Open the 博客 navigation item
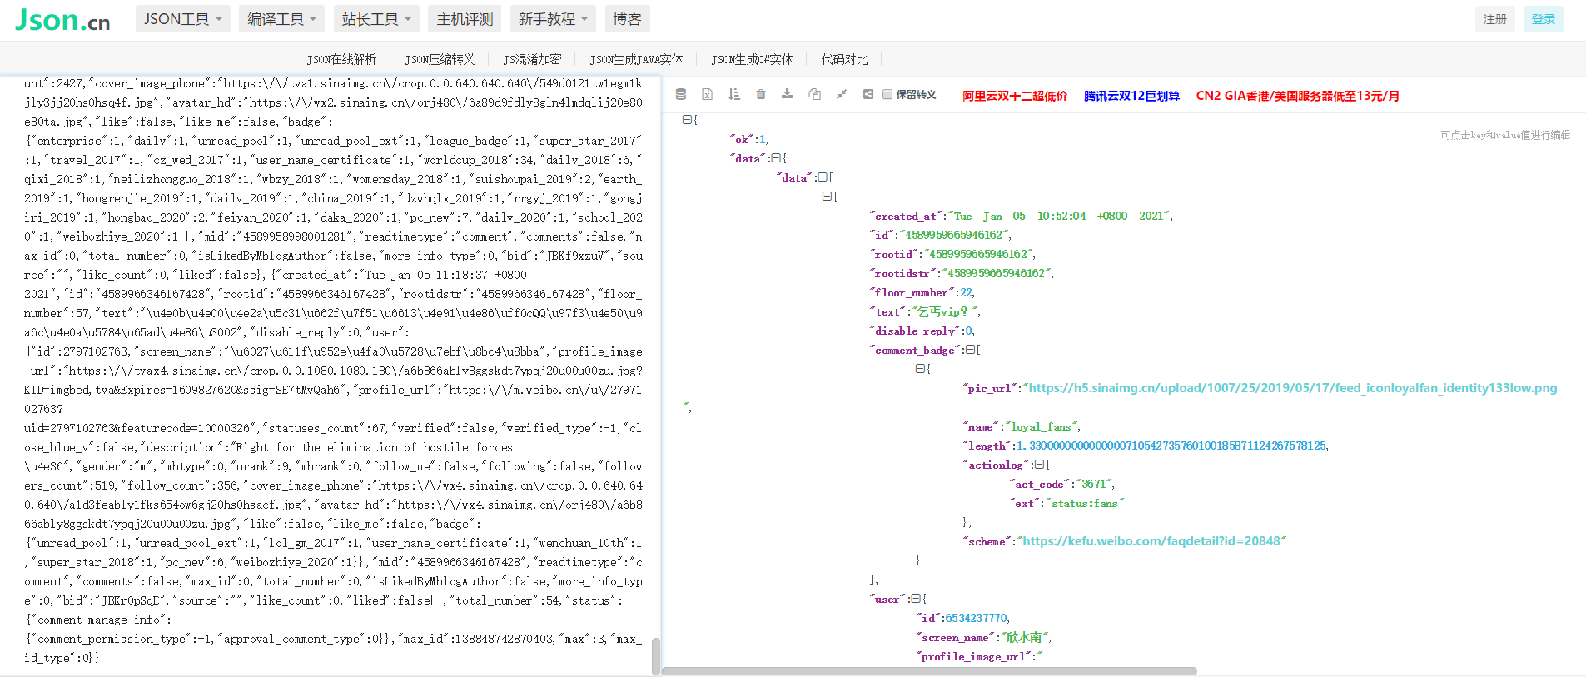 628,19
